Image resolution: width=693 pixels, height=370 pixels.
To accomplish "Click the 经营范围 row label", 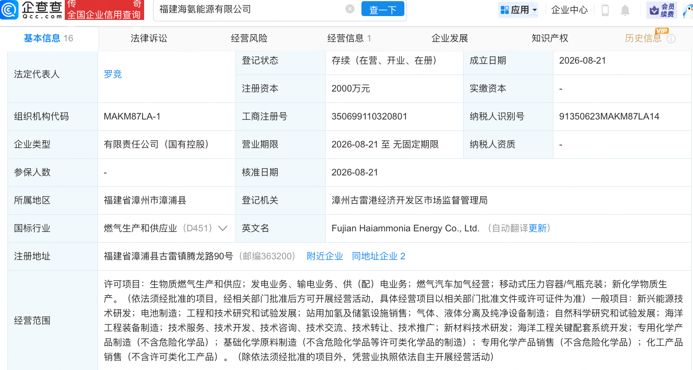I will (32, 321).
